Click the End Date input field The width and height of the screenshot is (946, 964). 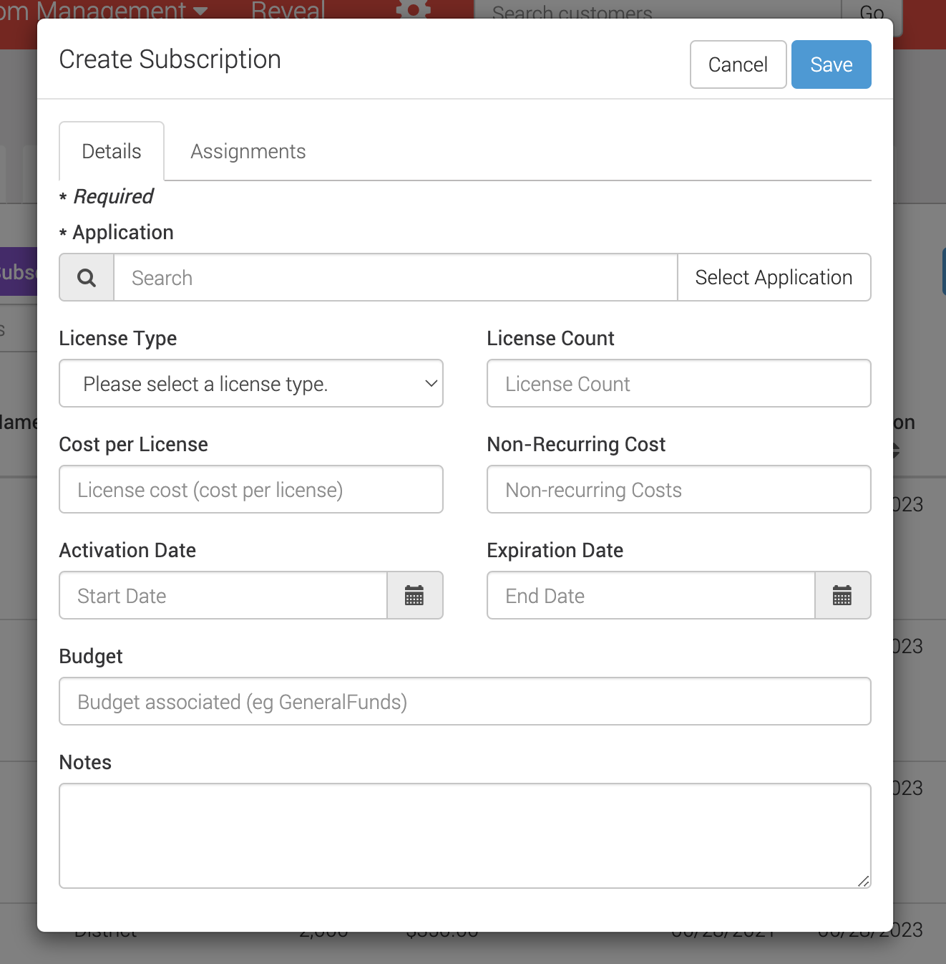651,595
